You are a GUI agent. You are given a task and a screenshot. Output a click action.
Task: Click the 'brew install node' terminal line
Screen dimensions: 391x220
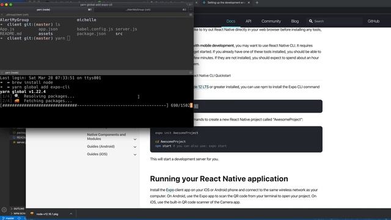26,82
